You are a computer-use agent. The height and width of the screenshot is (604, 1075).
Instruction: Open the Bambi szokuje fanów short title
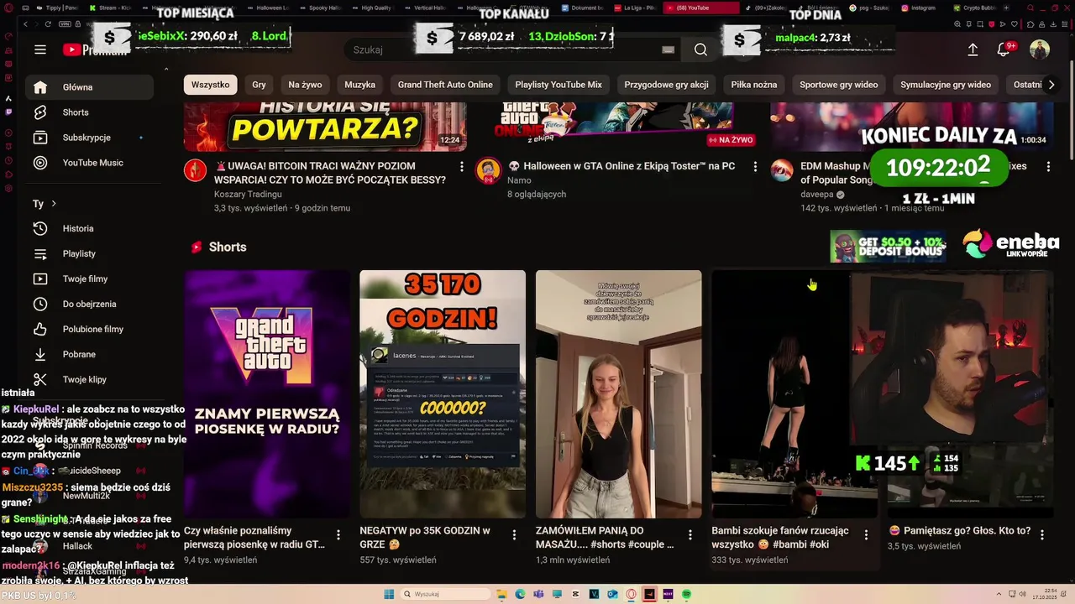pos(780,537)
